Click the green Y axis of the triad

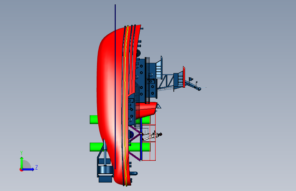[x=22, y=162]
